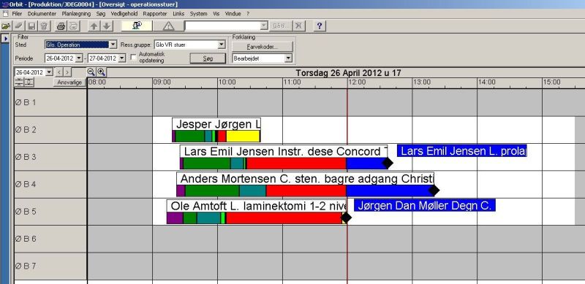Image resolution: width=585 pixels, height=284 pixels.
Task: Expand the left side panel arrow
Action: click(5, 39)
